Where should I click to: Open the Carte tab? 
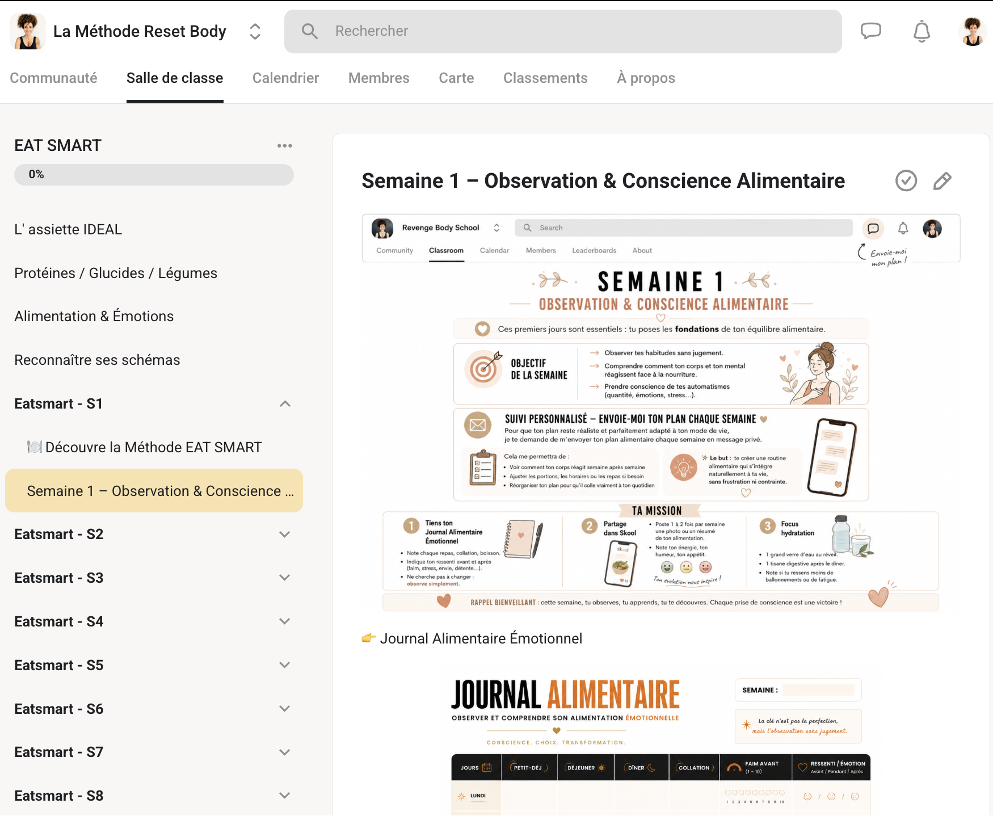pyautogui.click(x=456, y=78)
